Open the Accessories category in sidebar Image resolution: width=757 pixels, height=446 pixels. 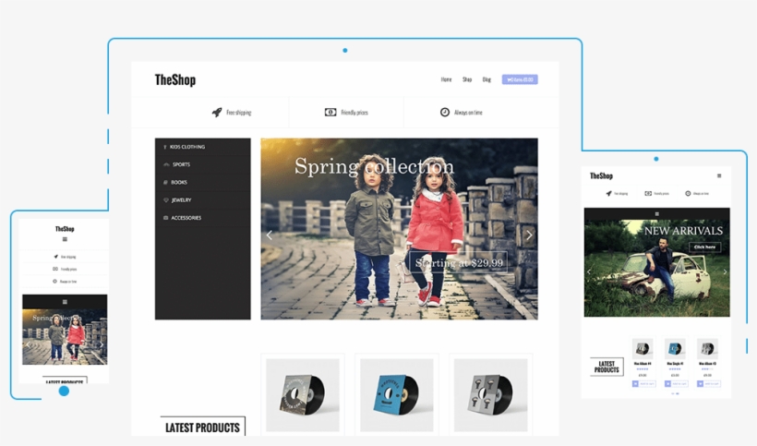pos(203,218)
